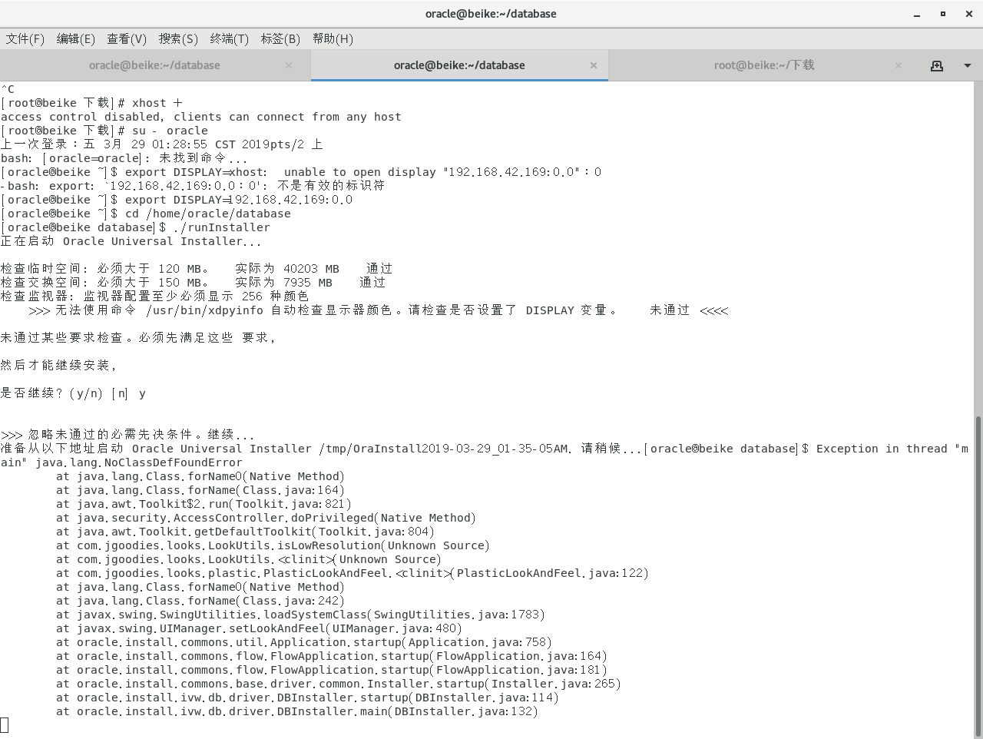Viewport: 983px width, 739px height.
Task: Click 'cd /home/oracle/database' command text
Action: 208,214
